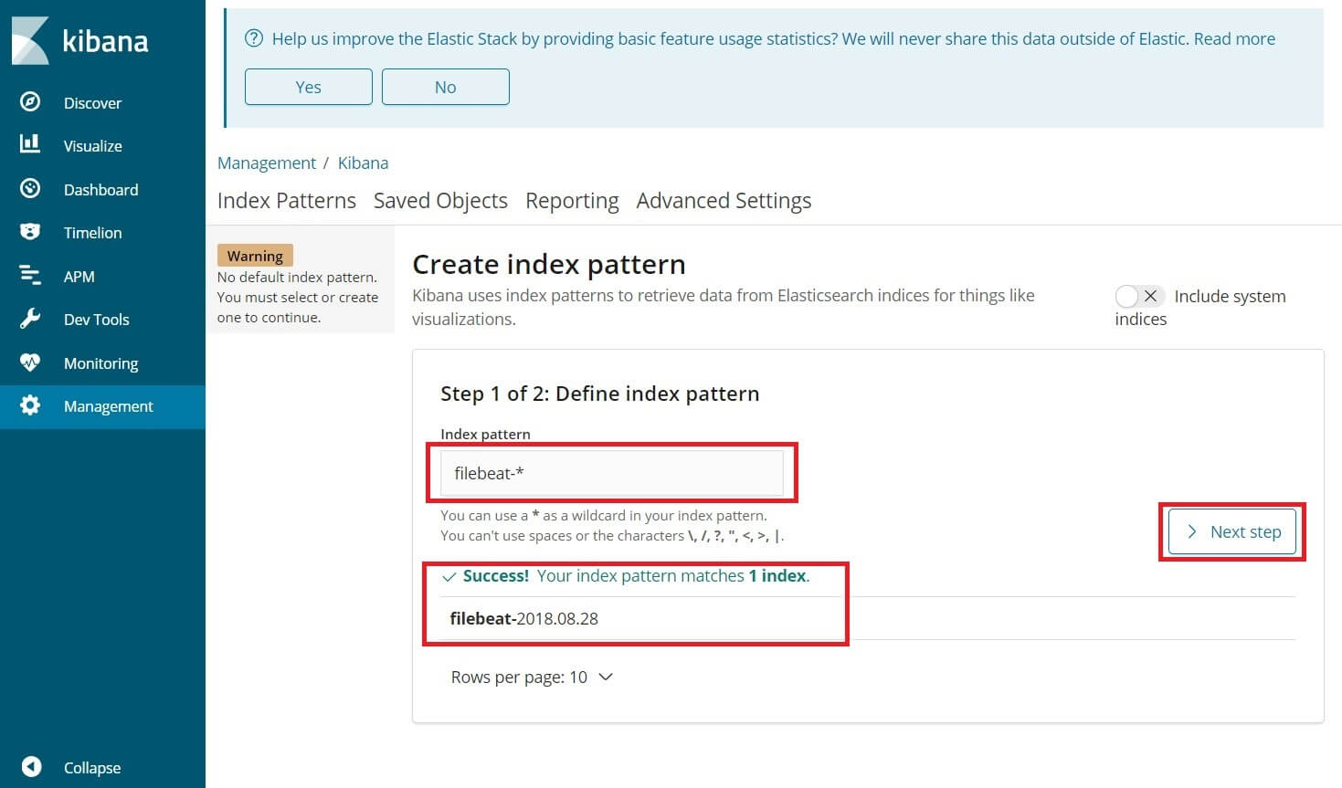The image size is (1342, 788).
Task: Click the Index pattern text field
Action: (611, 473)
